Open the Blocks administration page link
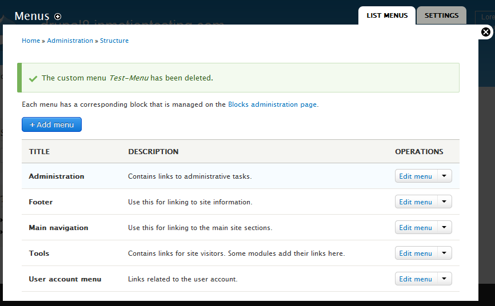 pos(273,104)
